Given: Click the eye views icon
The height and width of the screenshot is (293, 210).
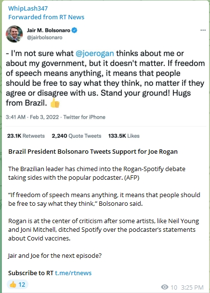Looking at the screenshot, I should point(165,287).
